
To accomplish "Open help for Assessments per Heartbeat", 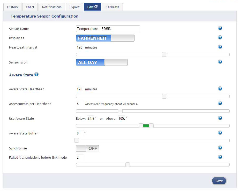I will 220,103.
